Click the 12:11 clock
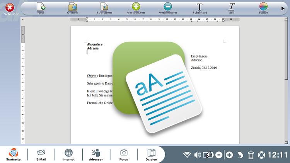The height and width of the screenshot is (163, 290). (278, 155)
